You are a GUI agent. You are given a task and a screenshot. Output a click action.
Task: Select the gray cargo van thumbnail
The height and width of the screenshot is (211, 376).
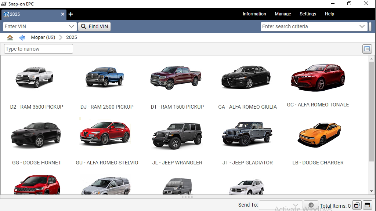click(177, 186)
